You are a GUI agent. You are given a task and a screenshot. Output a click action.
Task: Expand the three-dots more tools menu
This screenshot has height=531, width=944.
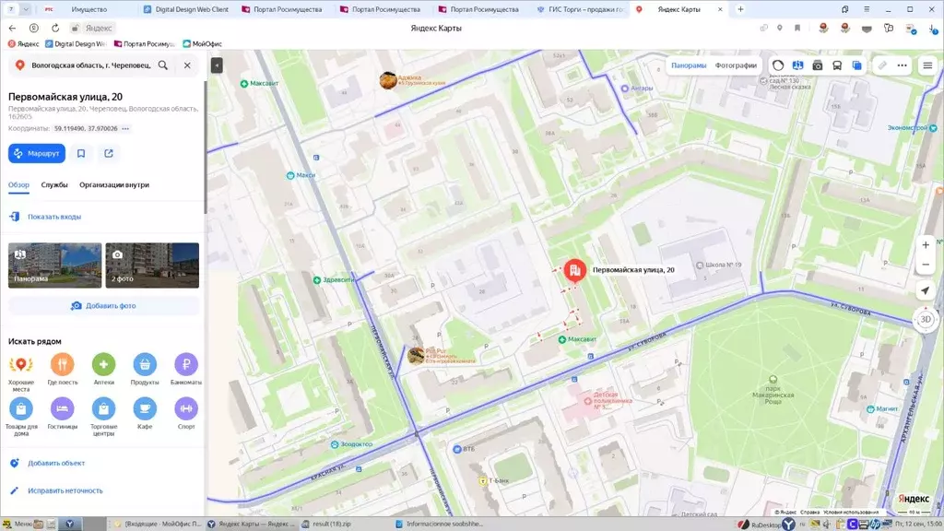(903, 65)
